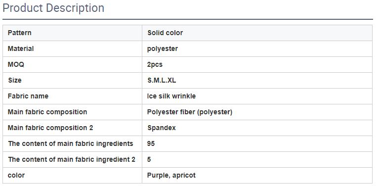This screenshot has width=379, height=186.
Task: Click the Solid color value
Action: [165, 33]
